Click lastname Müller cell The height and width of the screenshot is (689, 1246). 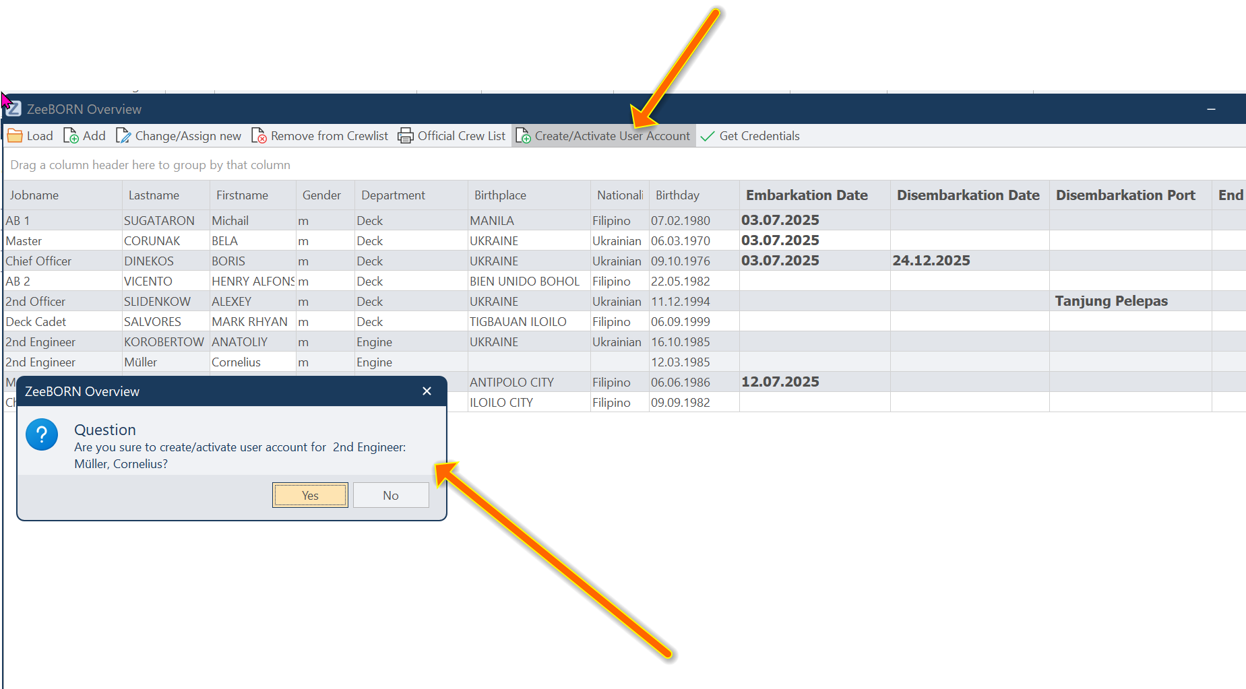pyautogui.click(x=166, y=362)
